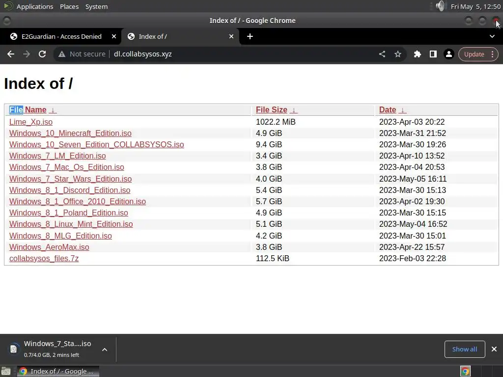Click the forward navigation arrow

click(x=27, y=54)
